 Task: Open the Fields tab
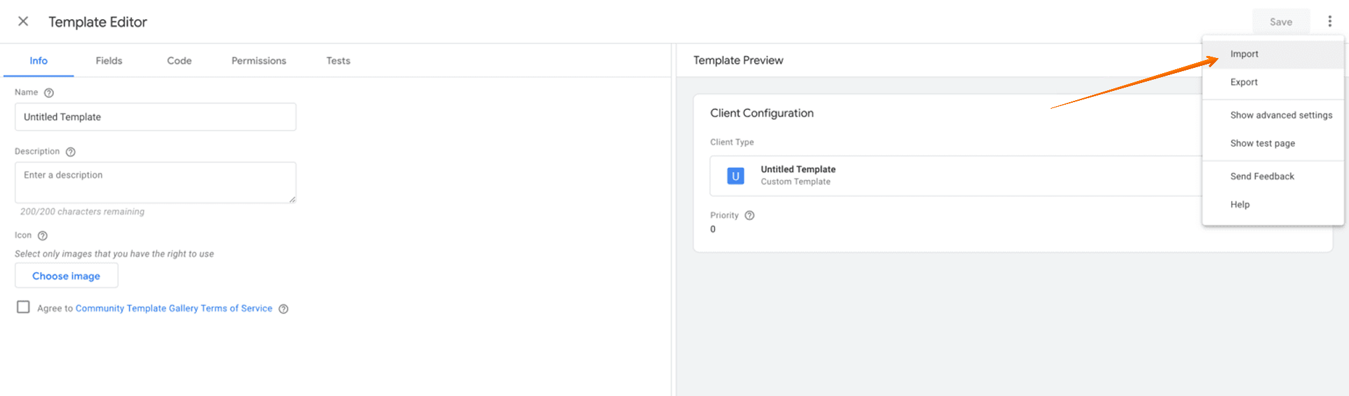109,61
